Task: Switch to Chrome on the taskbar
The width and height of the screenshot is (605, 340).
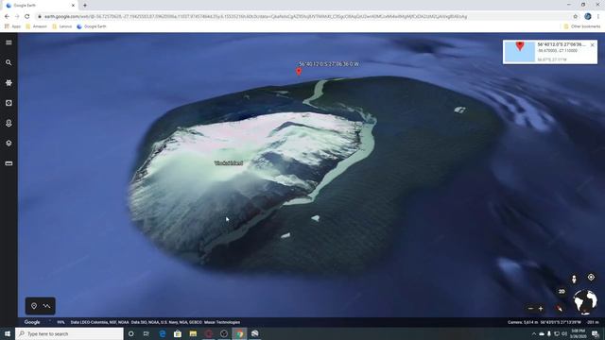Action: coord(239,333)
